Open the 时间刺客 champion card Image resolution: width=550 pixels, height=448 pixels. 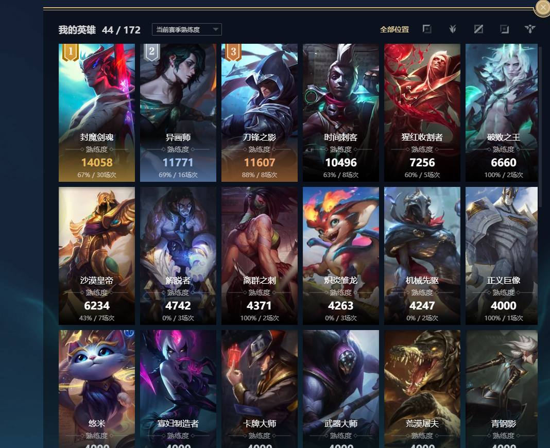coord(341,113)
